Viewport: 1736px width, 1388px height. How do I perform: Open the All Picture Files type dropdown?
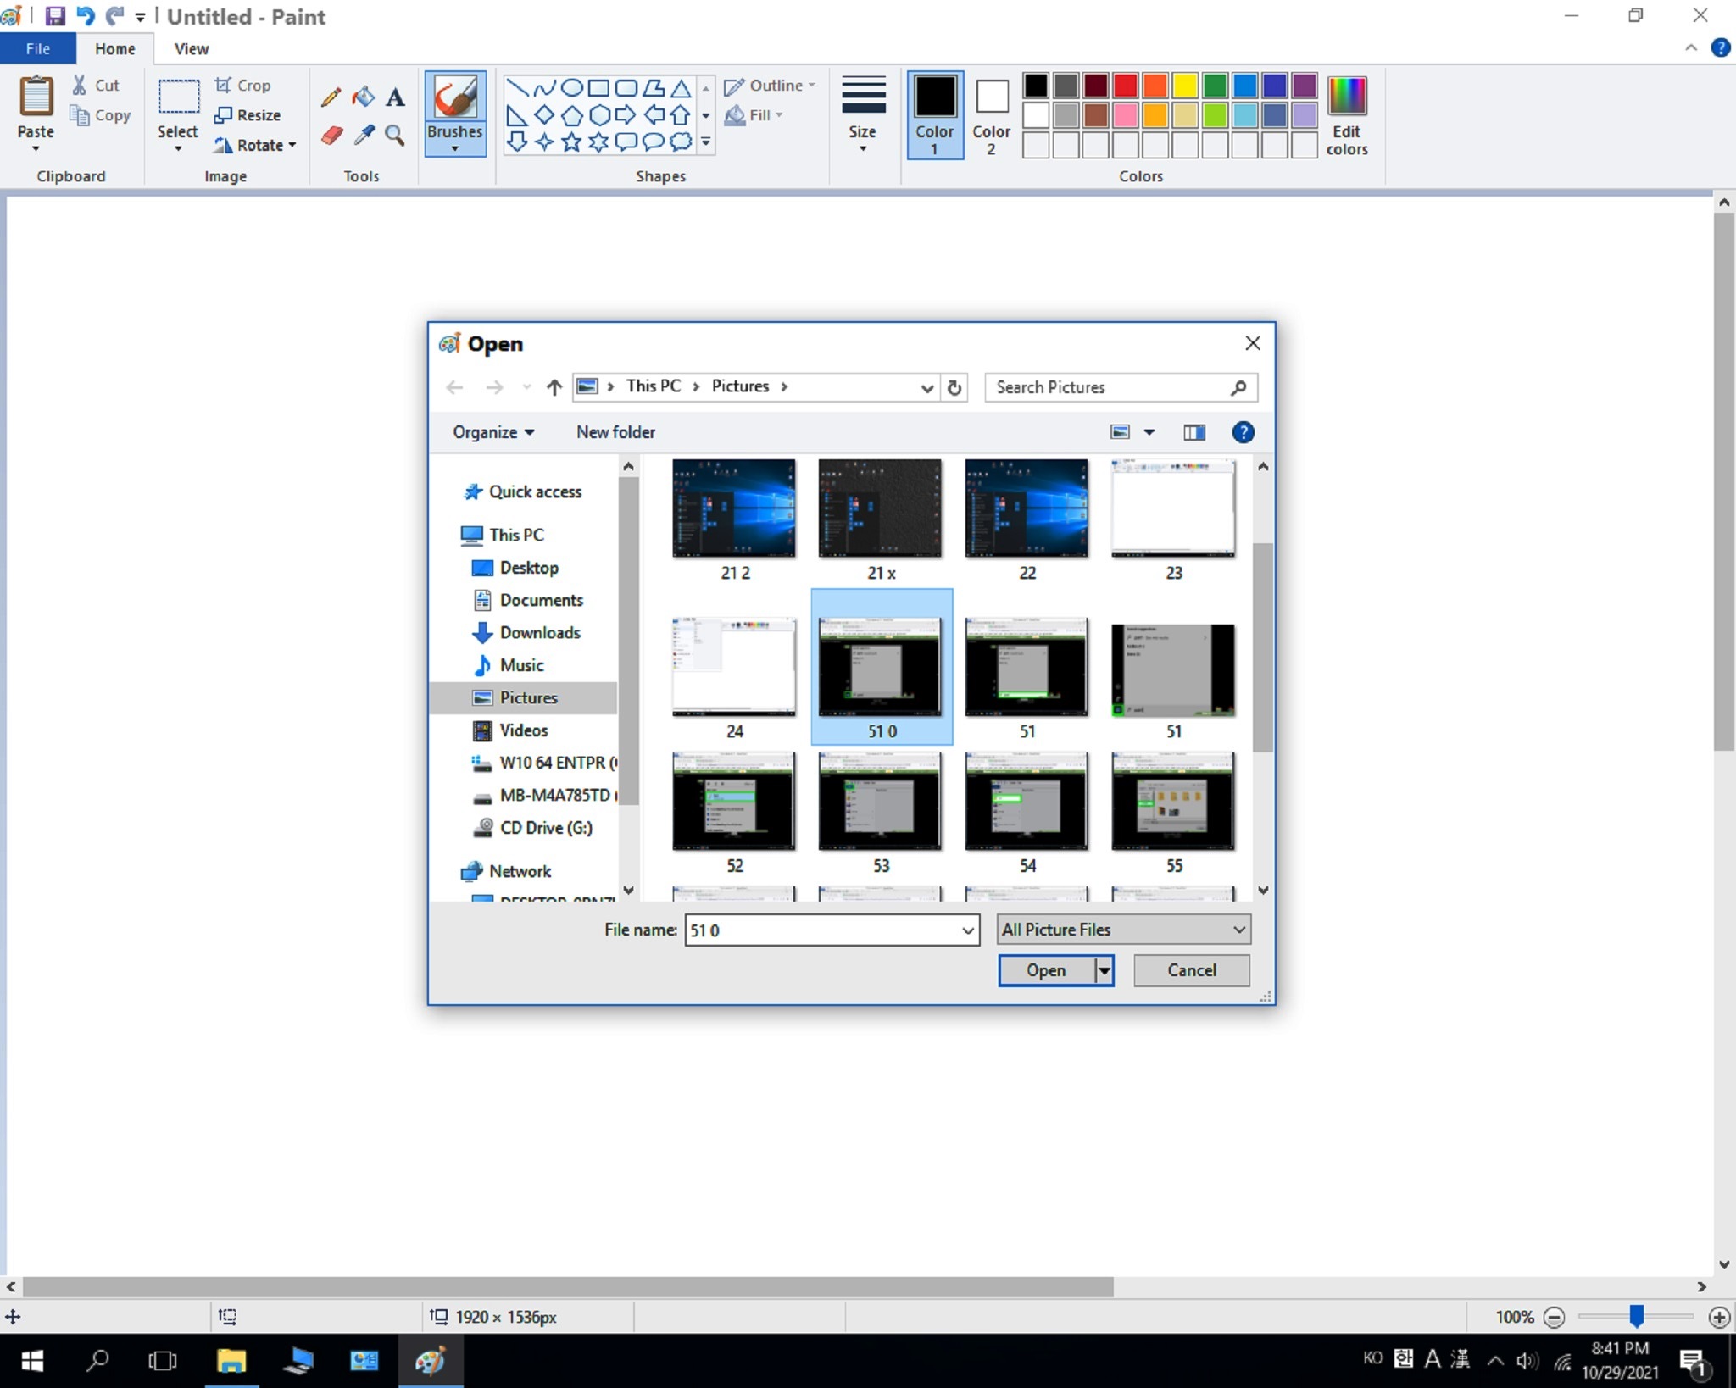(1123, 930)
